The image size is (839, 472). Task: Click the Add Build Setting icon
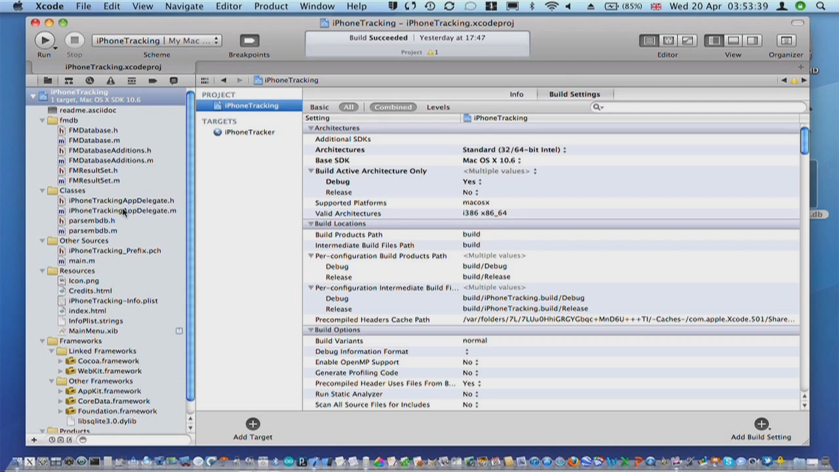761,424
